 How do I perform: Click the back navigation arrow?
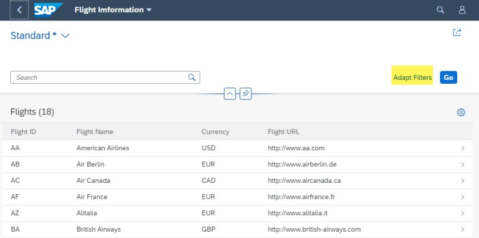click(x=19, y=10)
